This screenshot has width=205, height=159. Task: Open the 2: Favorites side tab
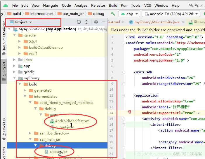[x=4, y=129]
